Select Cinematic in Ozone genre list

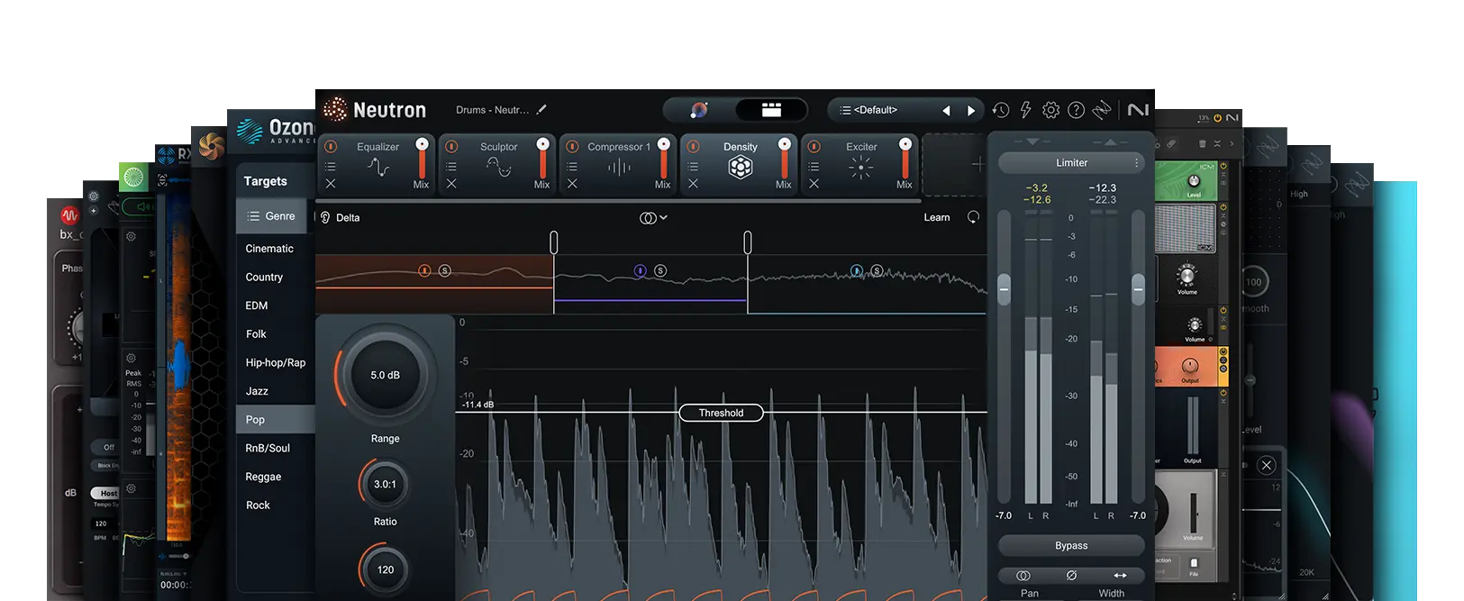[269, 249]
